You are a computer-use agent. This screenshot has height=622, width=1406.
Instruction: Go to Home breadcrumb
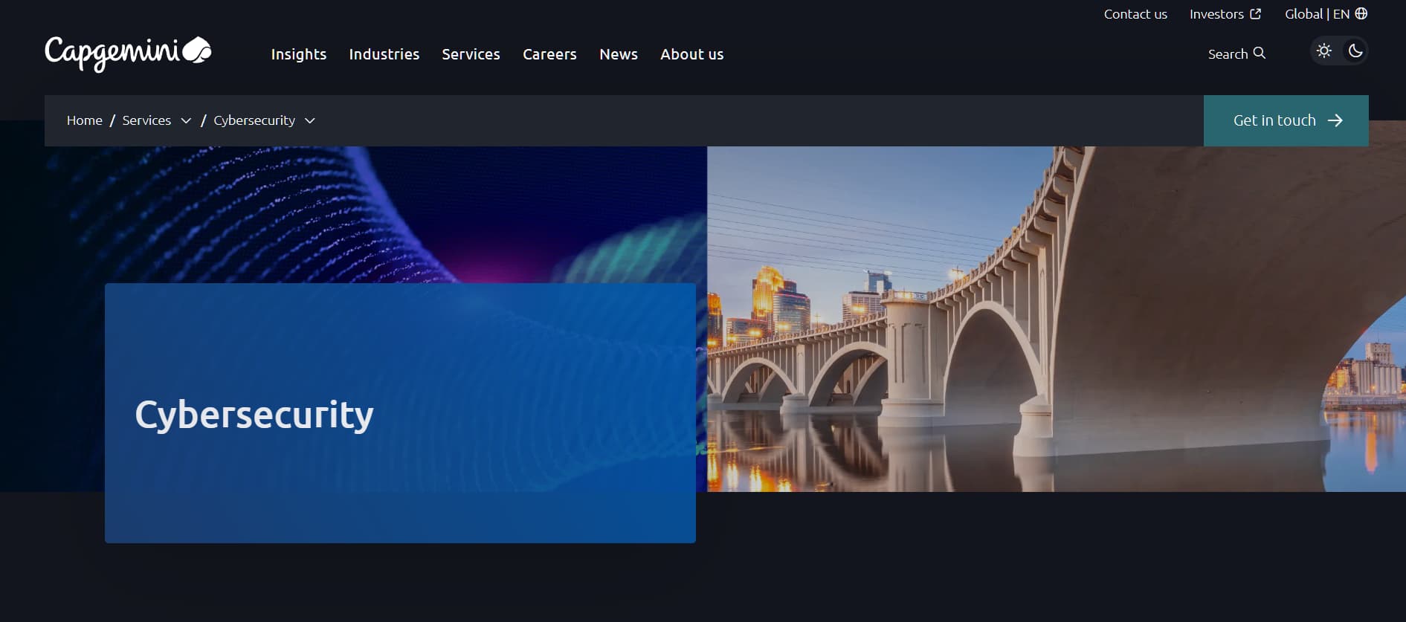(x=85, y=120)
